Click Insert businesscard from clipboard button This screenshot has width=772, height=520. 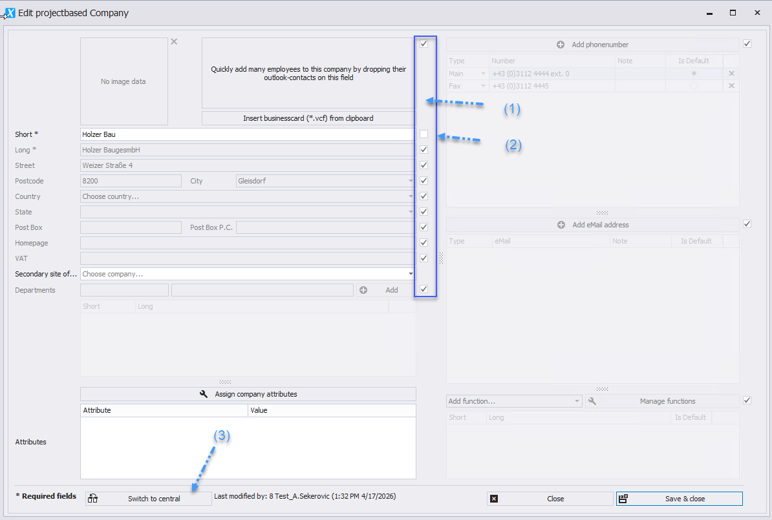pos(308,118)
